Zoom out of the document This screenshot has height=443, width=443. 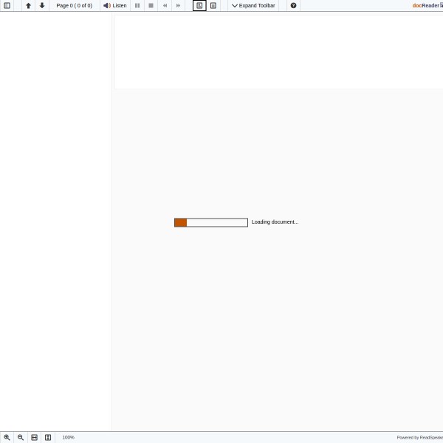click(21, 437)
